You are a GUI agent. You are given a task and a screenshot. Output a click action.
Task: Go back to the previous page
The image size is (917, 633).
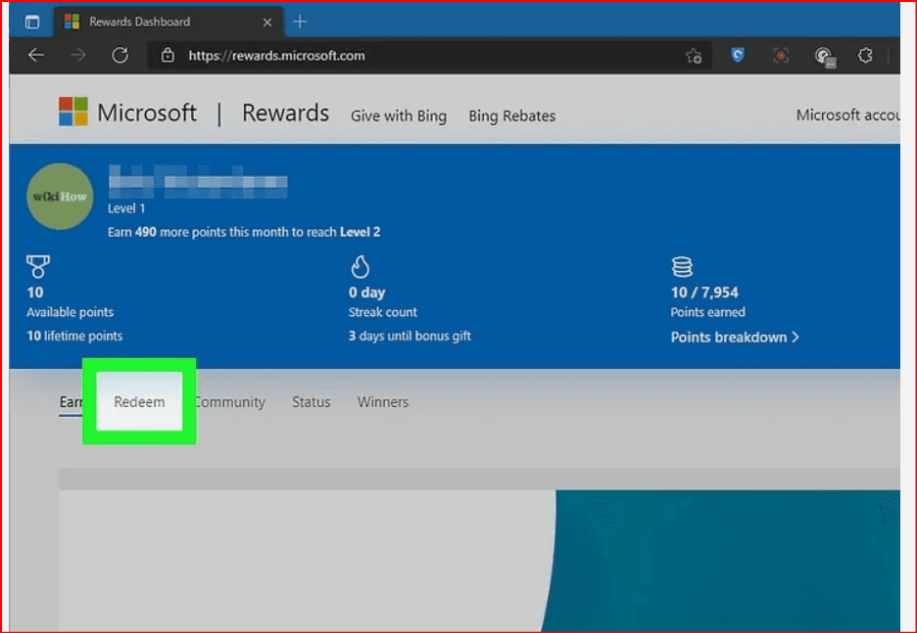point(36,56)
